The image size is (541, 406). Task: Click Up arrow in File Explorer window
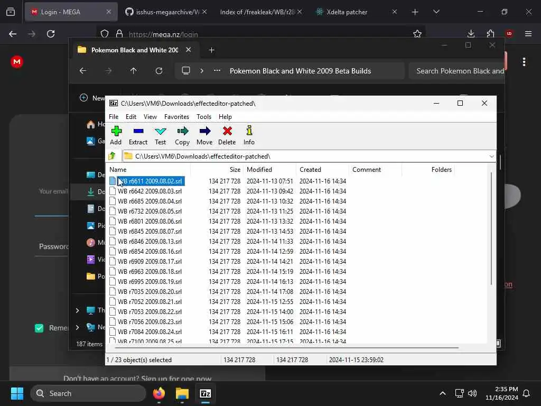[134, 71]
